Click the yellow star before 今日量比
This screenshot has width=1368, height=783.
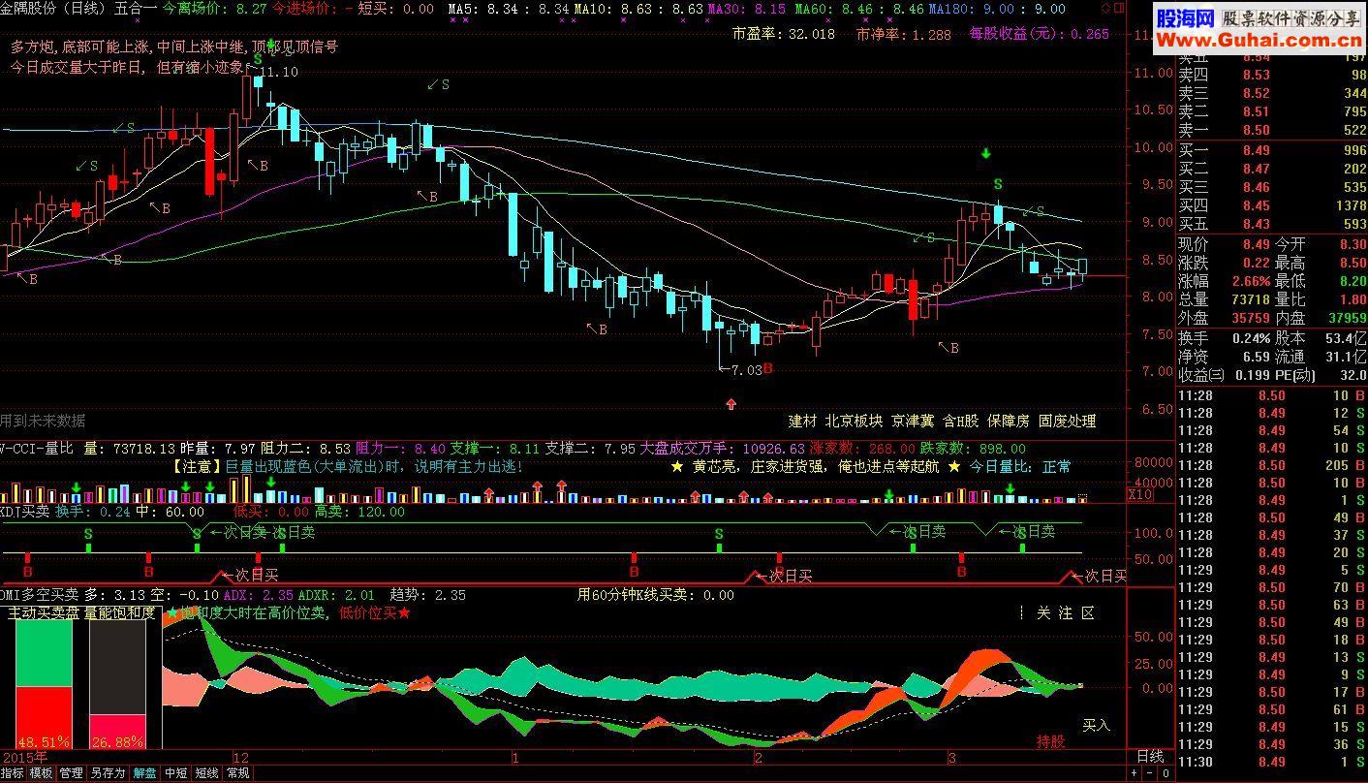click(953, 467)
